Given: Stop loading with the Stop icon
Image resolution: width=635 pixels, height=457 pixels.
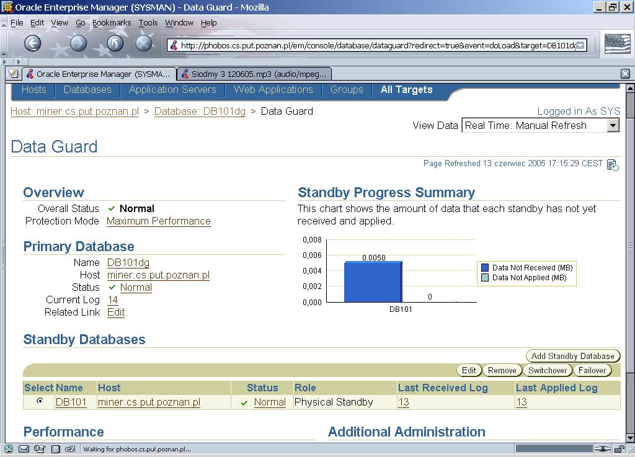Looking at the screenshot, I should tap(143, 43).
